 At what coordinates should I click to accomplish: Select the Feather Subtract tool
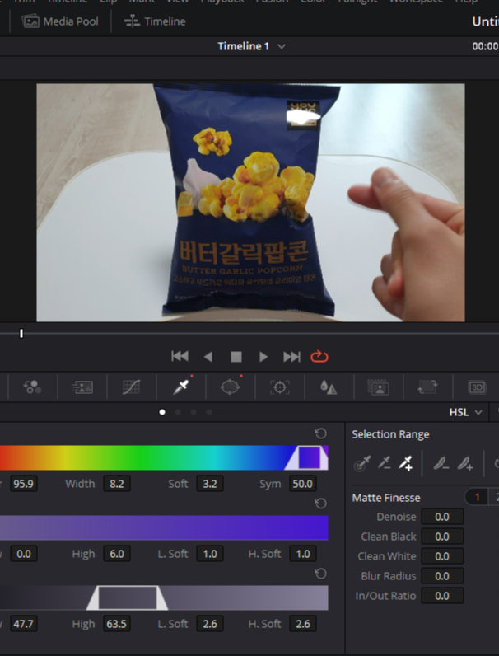pos(441,463)
